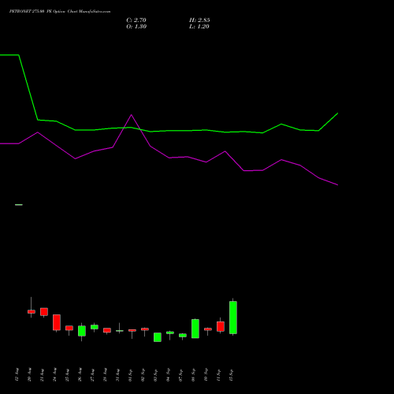
Task: Click the 08 Sep date label
Action: click(193, 374)
